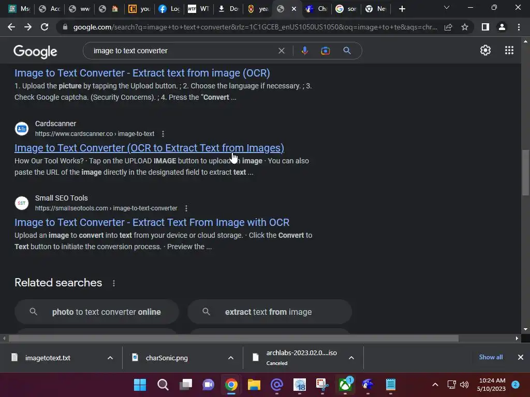Open Notepad from the taskbar
The image size is (530, 397).
(x=390, y=384)
